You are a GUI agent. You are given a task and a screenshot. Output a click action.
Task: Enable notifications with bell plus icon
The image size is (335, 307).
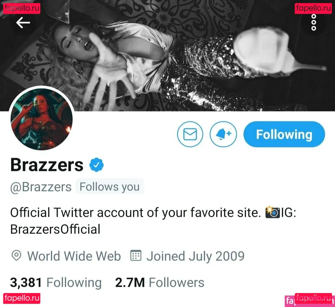tap(223, 134)
